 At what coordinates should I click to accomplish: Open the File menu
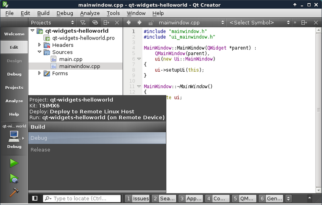click(x=9, y=13)
